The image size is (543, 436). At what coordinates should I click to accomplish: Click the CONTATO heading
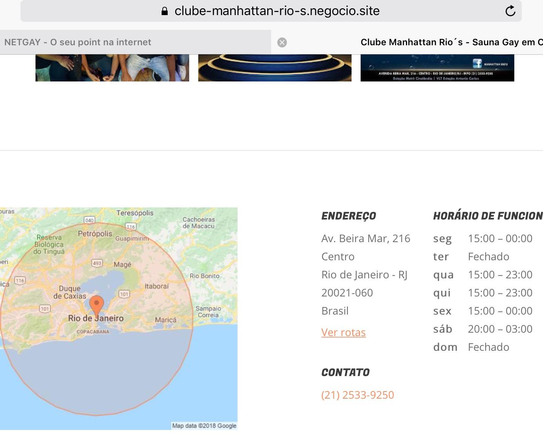(x=346, y=373)
